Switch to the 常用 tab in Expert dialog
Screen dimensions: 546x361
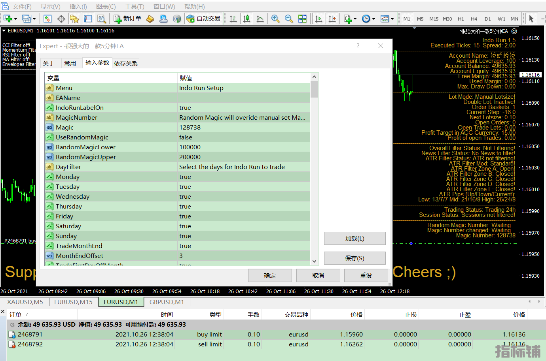pos(70,63)
